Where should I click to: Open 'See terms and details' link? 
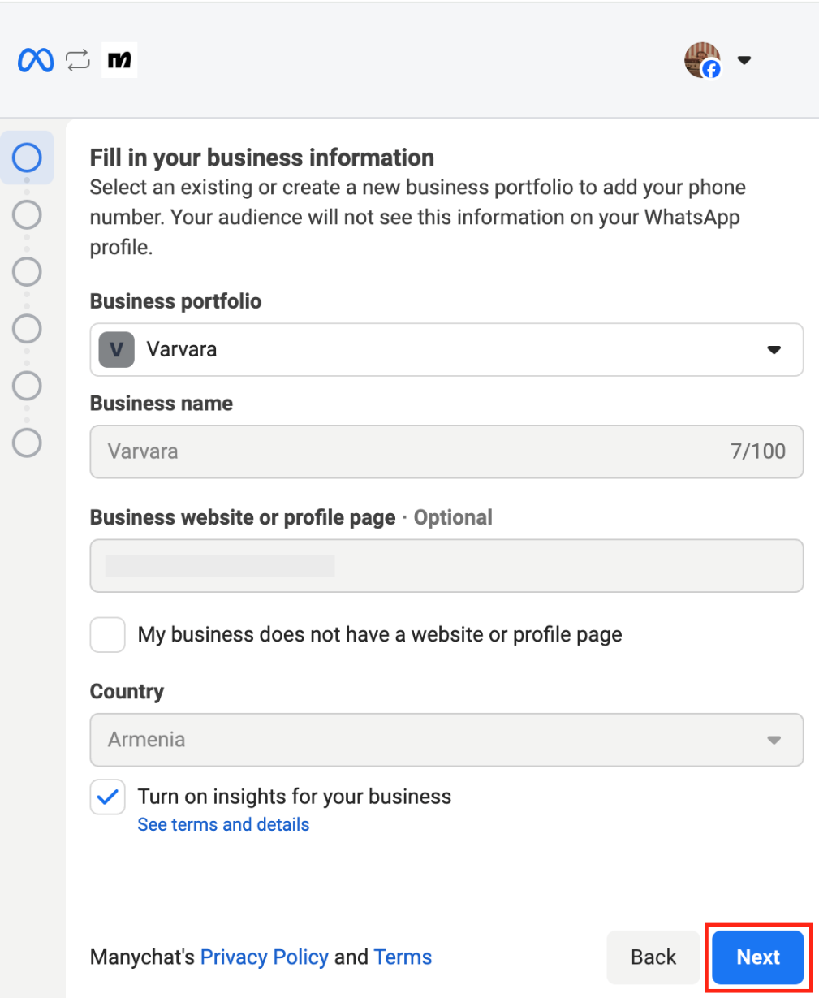pyautogui.click(x=223, y=825)
